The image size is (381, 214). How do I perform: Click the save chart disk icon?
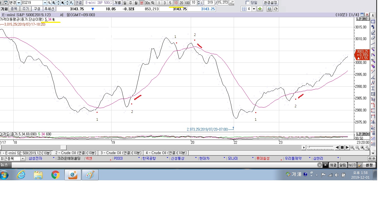[269, 9]
